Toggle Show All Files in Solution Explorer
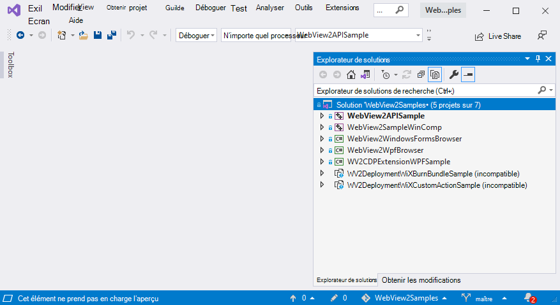The height and width of the screenshot is (305, 560). coord(435,74)
